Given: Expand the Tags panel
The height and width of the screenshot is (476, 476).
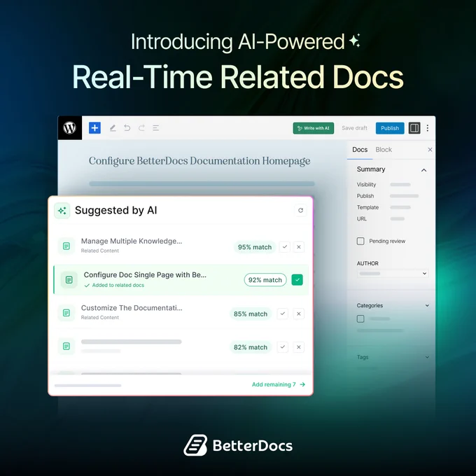Looking at the screenshot, I should 427,357.
